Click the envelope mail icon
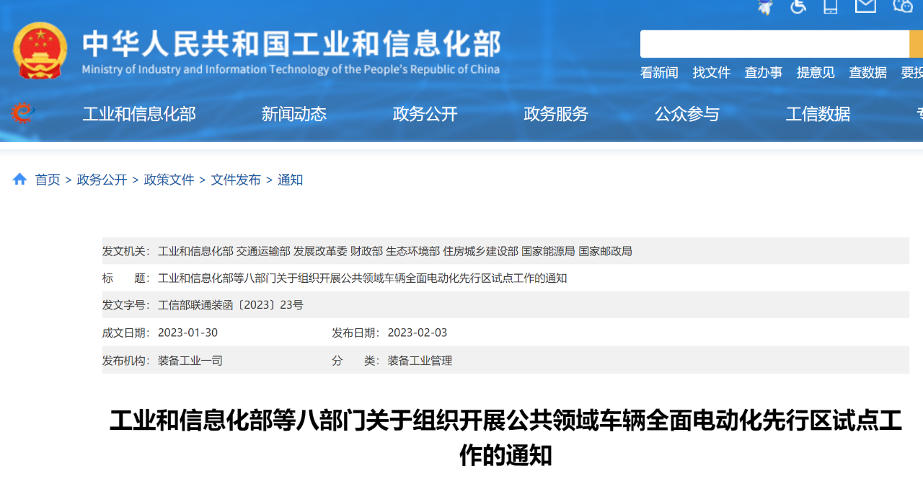Screen dimensions: 923x484 (865, 6)
